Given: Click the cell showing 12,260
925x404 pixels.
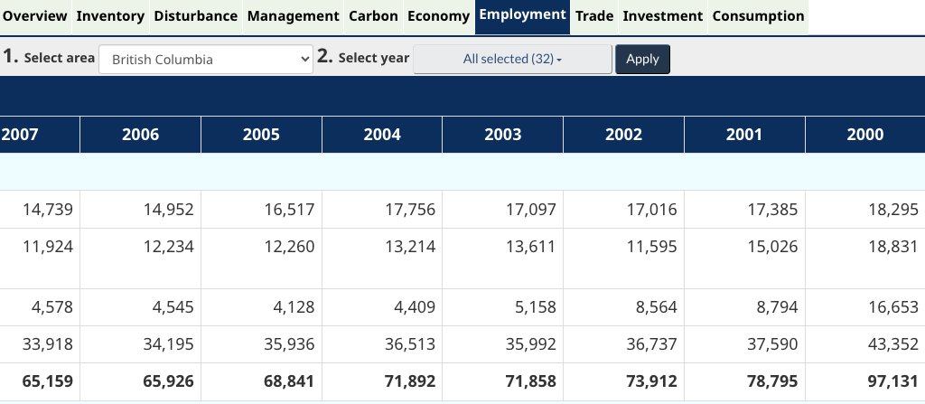Looking at the screenshot, I should 261,258.
